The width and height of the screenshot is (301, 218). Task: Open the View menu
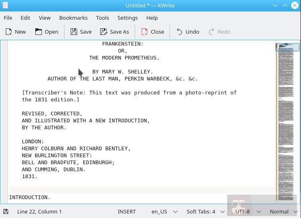[x=44, y=18]
